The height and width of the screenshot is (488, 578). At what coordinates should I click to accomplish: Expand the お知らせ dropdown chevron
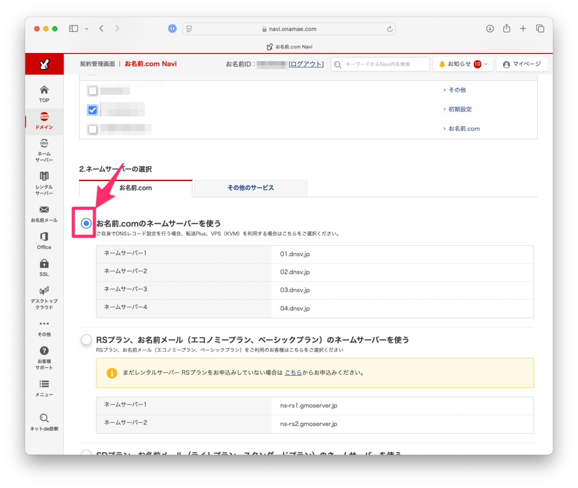tap(486, 64)
